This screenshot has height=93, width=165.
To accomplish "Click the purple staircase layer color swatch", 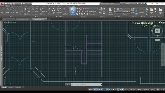I will pyautogui.click(x=84, y=9).
